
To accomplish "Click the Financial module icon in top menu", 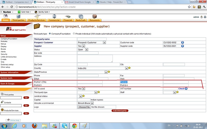I will [x=68, y=16].
